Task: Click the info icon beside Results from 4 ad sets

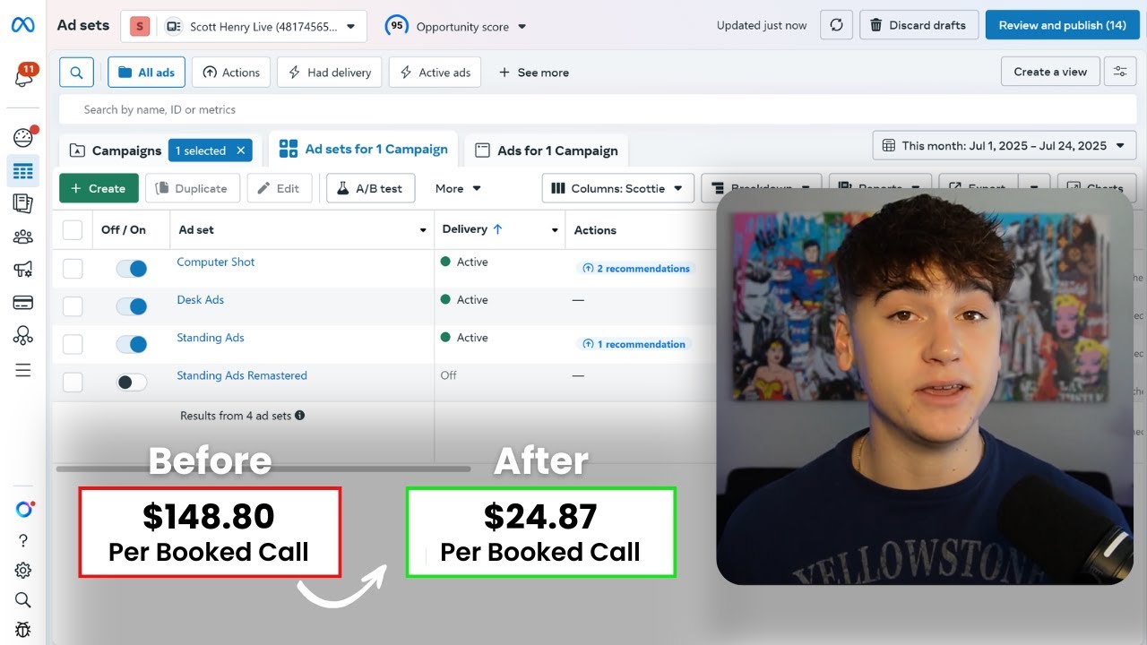Action: [x=300, y=416]
